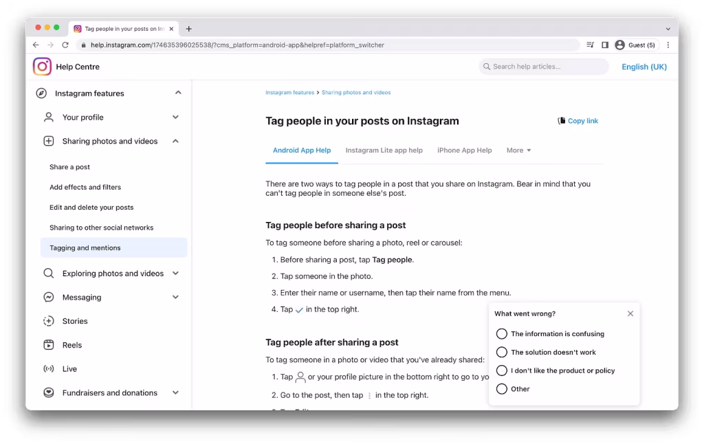The image size is (704, 444).
Task: Click the Exploring photos magnifier icon
Action: pos(49,274)
